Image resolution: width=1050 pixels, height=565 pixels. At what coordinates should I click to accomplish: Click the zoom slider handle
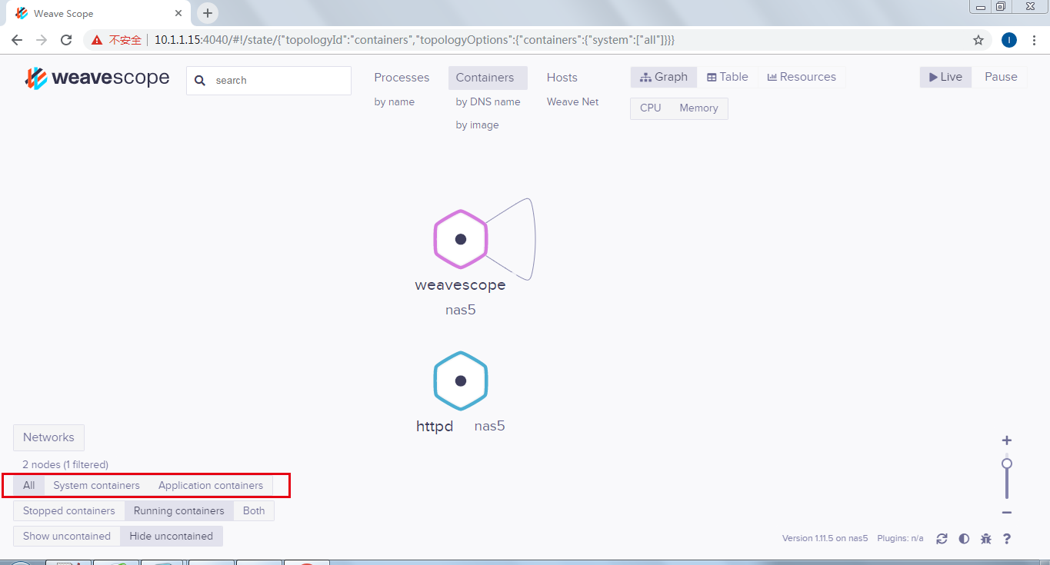coord(1007,464)
